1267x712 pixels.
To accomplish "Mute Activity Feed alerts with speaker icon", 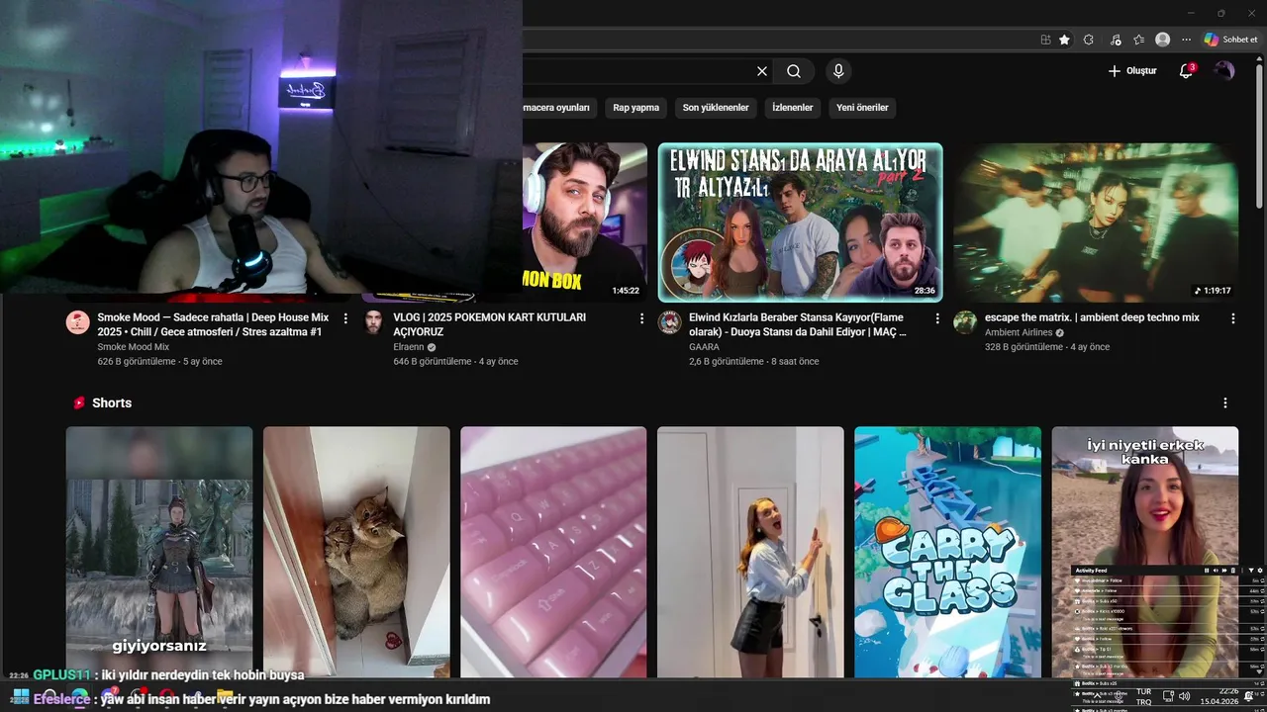I will tap(1217, 571).
